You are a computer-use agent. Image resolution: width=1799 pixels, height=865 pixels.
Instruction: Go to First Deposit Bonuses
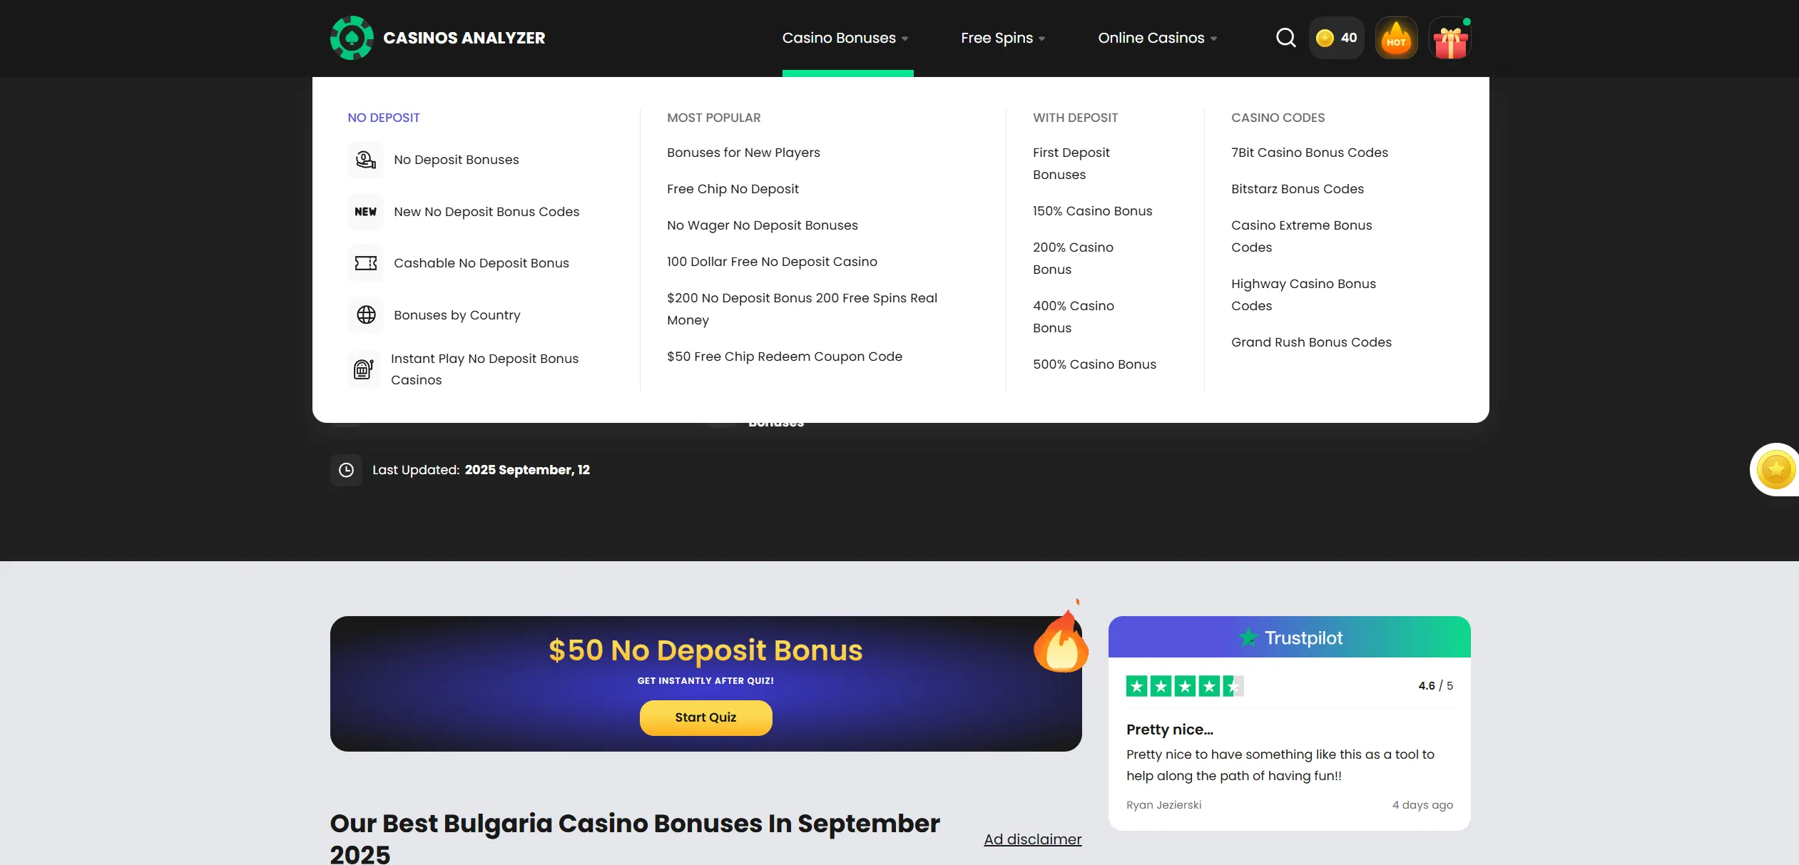pyautogui.click(x=1071, y=163)
